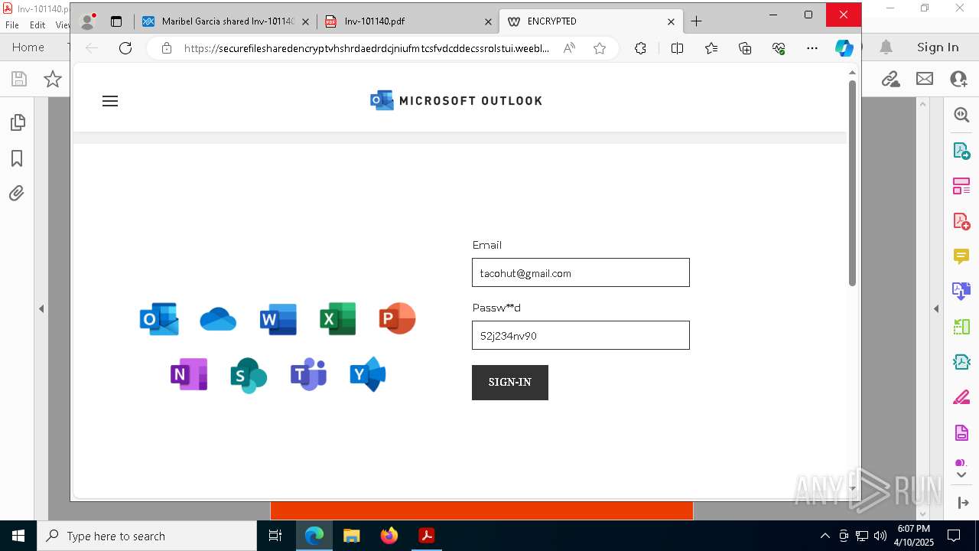Click the Yammer app icon

click(368, 374)
